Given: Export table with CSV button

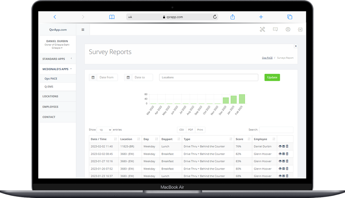Looking at the screenshot, I should [181, 130].
